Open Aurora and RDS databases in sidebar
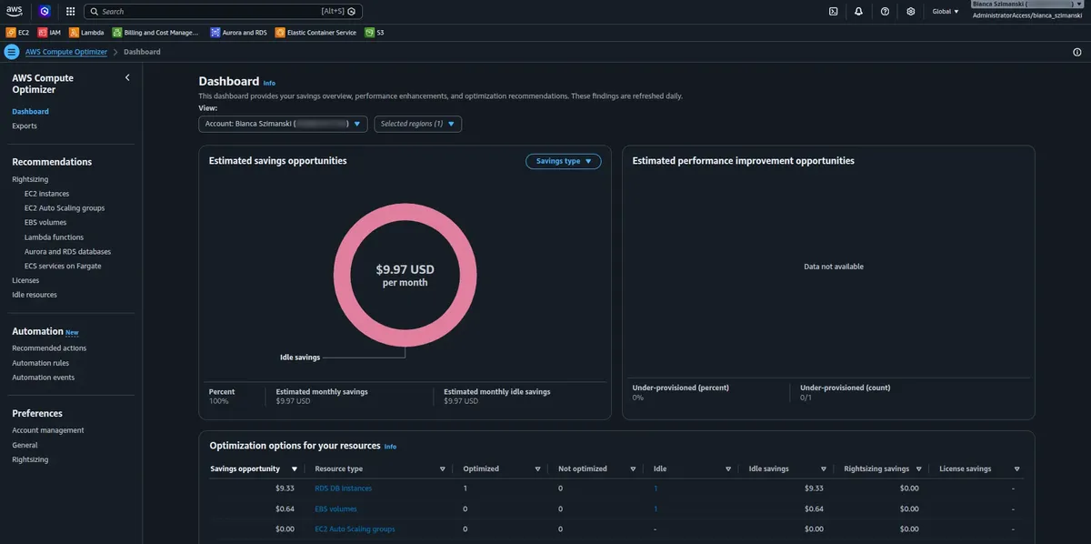This screenshot has height=544, width=1091. point(67,251)
